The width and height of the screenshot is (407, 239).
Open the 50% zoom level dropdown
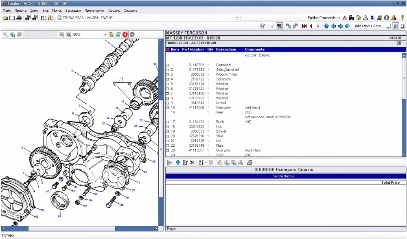coord(105,35)
